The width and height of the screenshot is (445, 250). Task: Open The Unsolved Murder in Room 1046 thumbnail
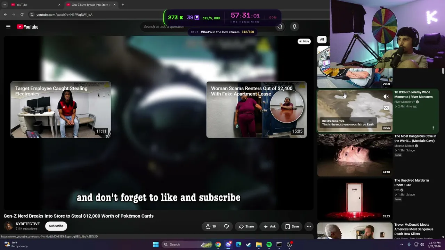[x=355, y=199]
